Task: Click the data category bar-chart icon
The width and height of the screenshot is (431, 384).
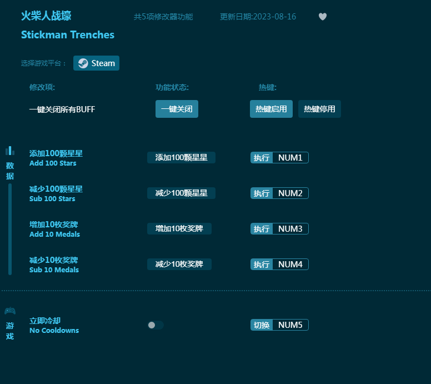Action: point(10,151)
